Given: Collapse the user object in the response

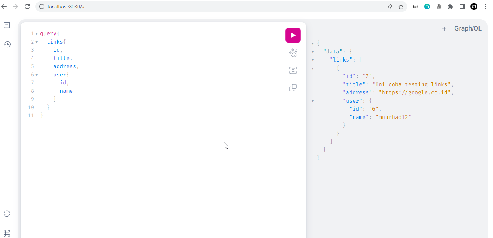Looking at the screenshot, I should pyautogui.click(x=313, y=100).
